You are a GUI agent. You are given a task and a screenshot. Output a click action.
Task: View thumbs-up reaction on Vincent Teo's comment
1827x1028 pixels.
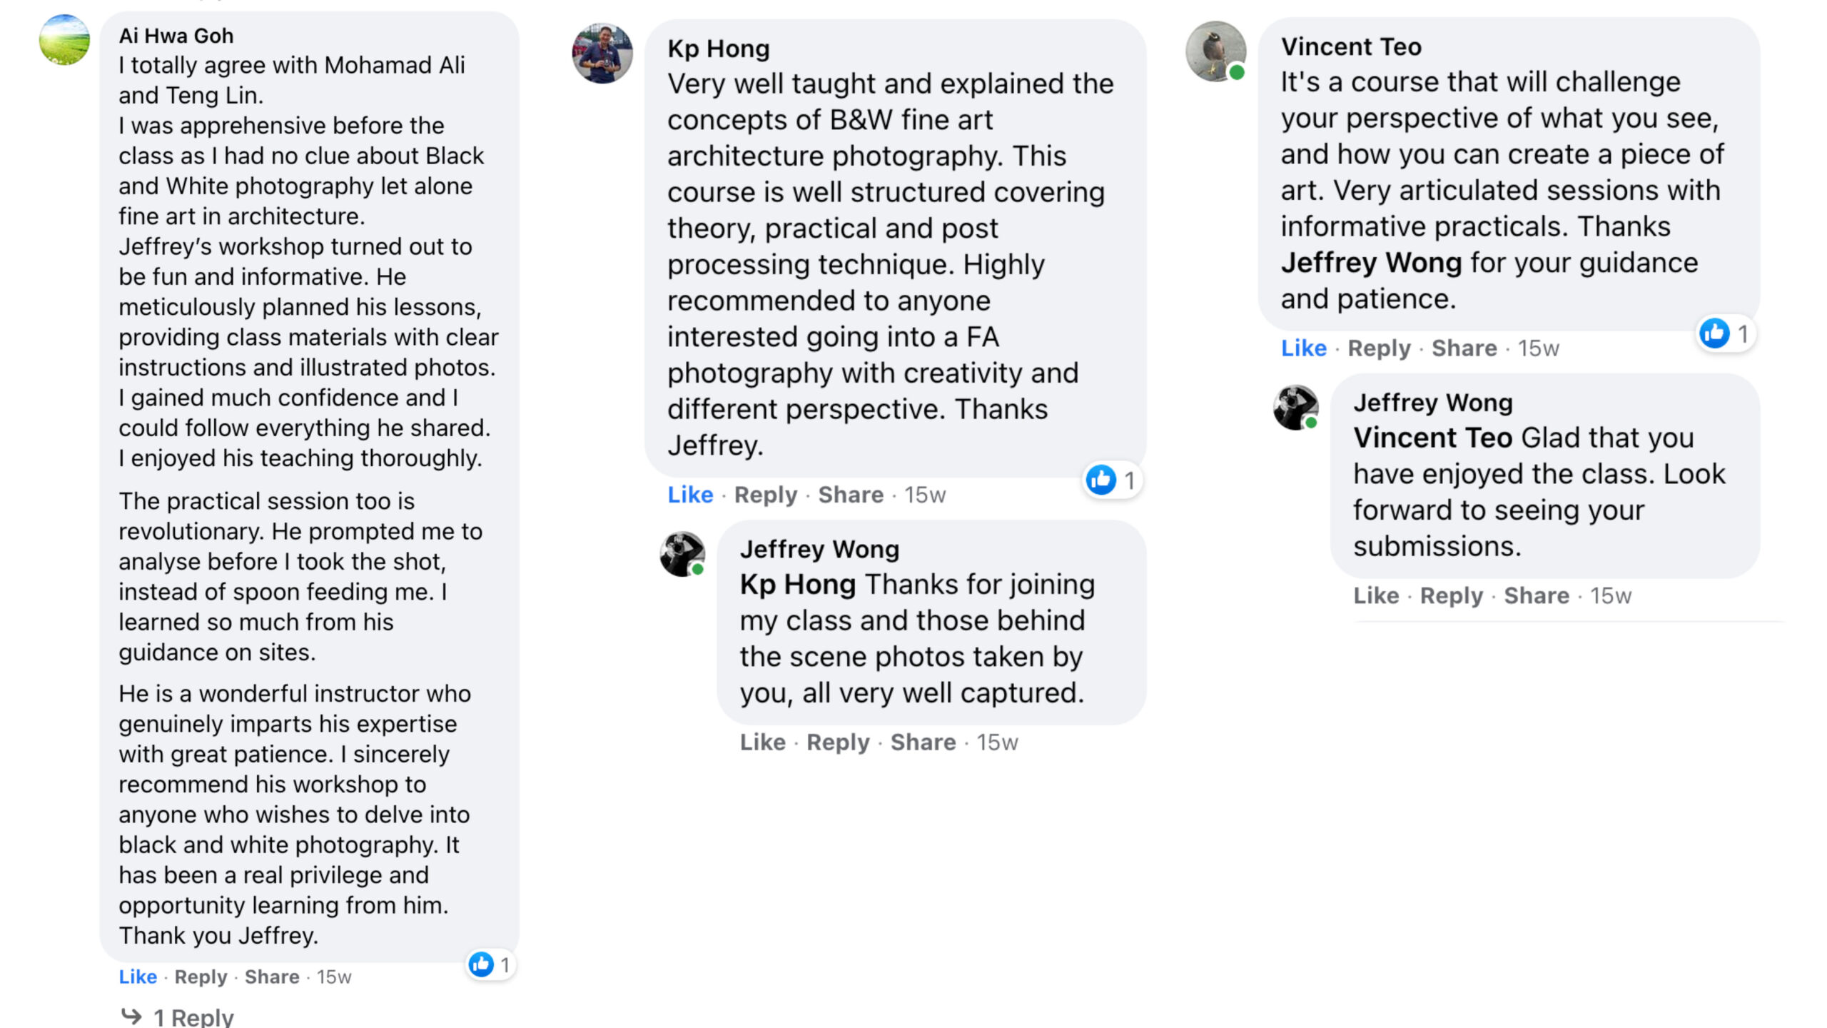[x=1724, y=333]
